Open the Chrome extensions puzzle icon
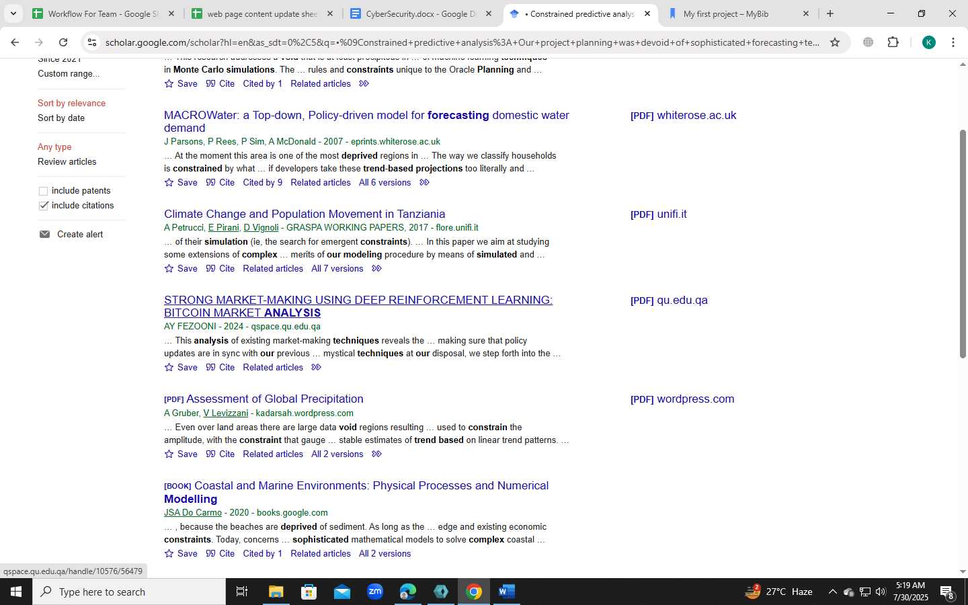Image resolution: width=968 pixels, height=605 pixels. tap(893, 42)
